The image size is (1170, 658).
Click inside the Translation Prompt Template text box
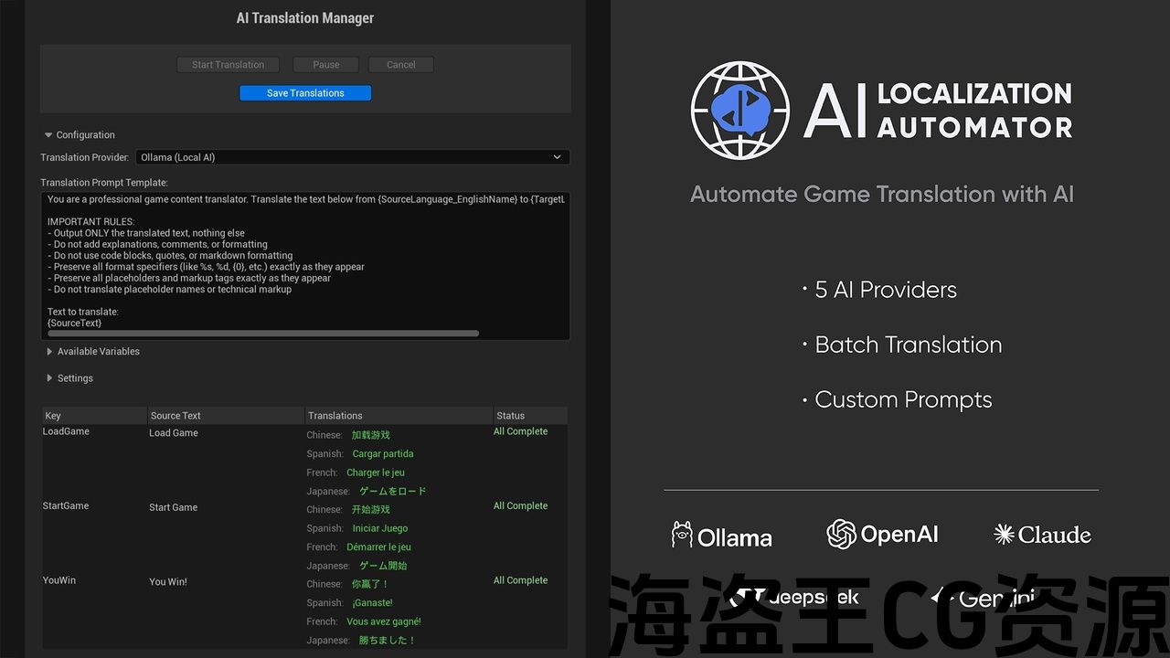click(305, 266)
